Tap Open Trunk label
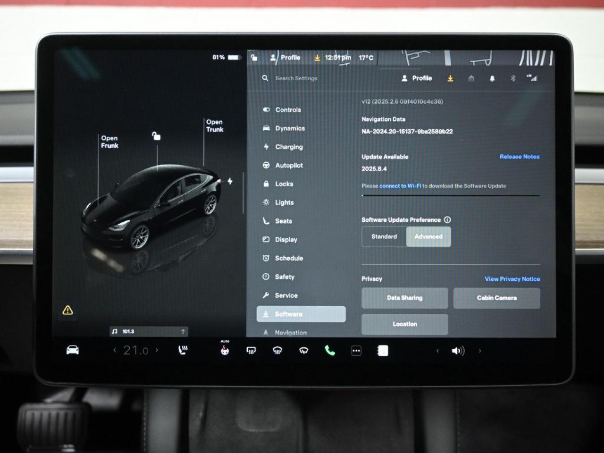This screenshot has height=453, width=604. 215,126
